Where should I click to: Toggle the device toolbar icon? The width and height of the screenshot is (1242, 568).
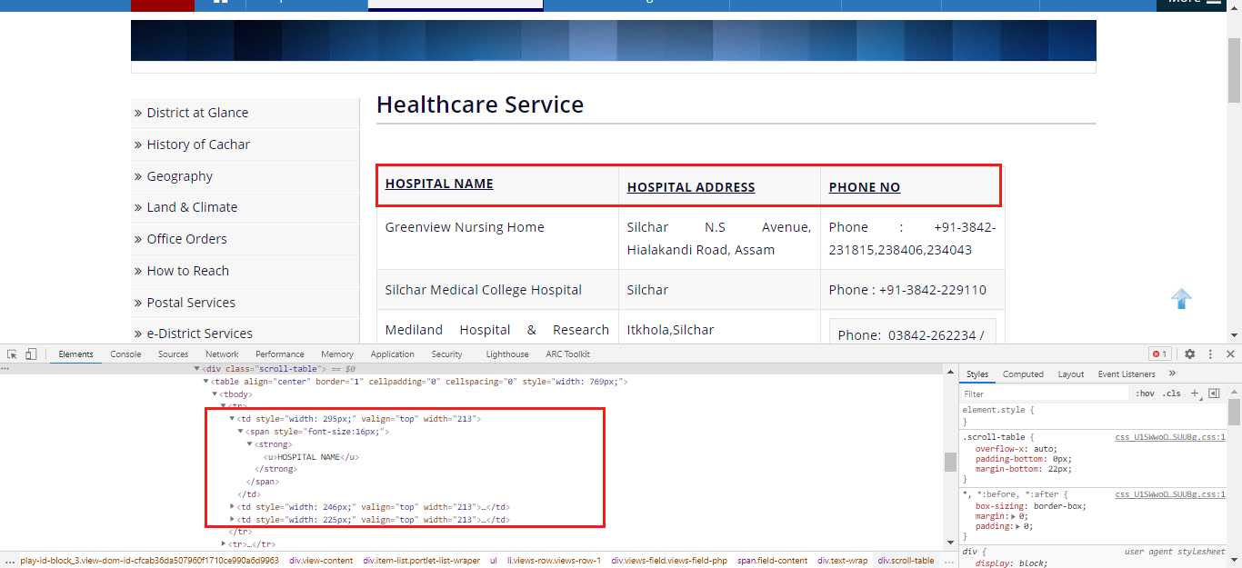click(31, 354)
